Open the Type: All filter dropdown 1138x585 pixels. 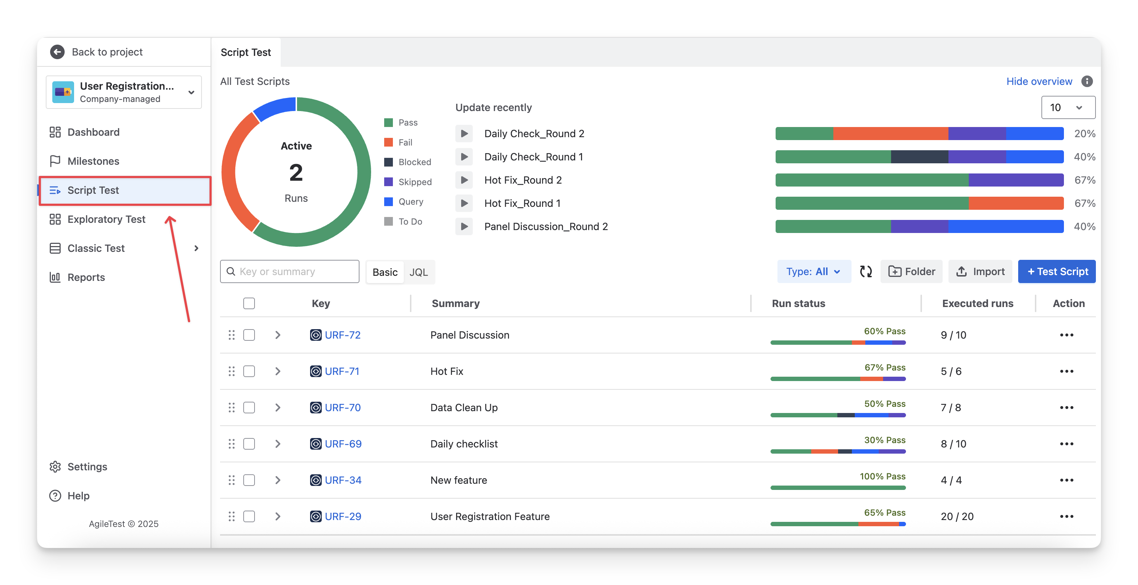pos(813,271)
